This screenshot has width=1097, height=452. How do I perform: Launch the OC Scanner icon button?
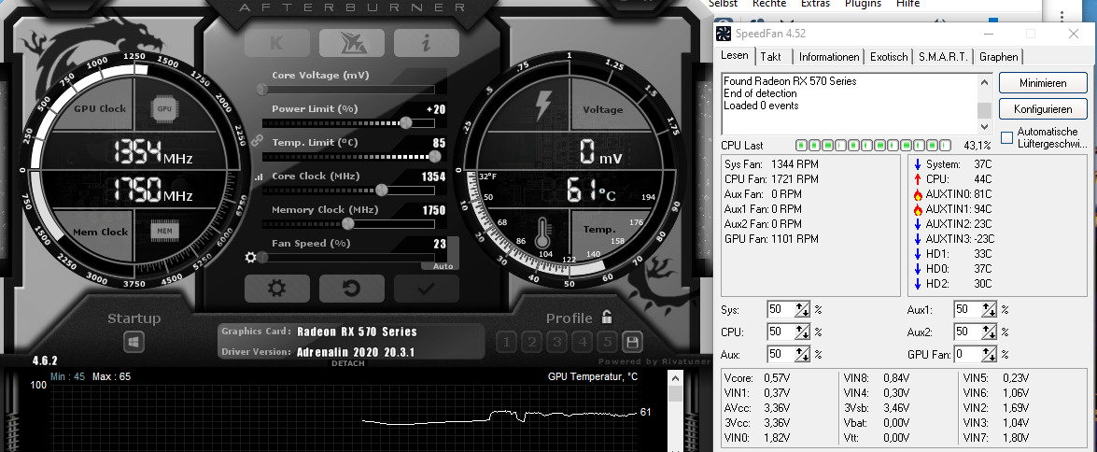tap(352, 43)
